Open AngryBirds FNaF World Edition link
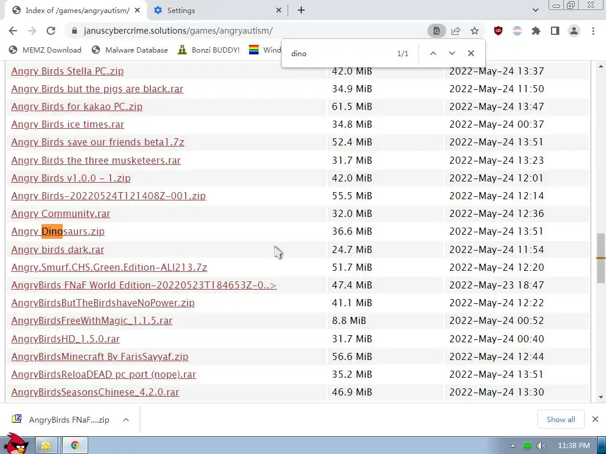Screen dimensions: 606x454 coord(144,285)
